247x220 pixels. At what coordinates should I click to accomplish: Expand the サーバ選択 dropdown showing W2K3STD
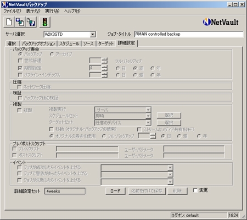[x=93, y=34]
